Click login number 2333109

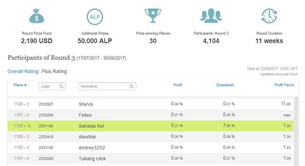click(46, 148)
